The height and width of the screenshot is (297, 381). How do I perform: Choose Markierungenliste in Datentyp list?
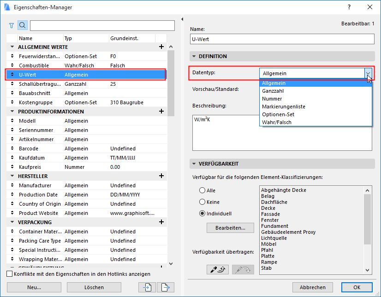point(316,107)
